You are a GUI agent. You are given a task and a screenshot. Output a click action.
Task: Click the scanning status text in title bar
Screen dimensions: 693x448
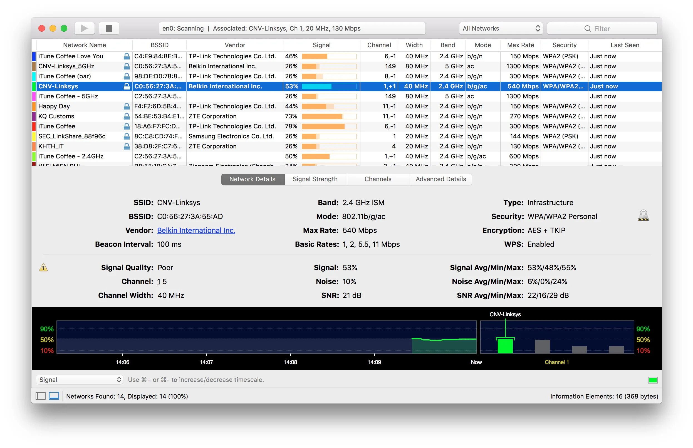[261, 28]
